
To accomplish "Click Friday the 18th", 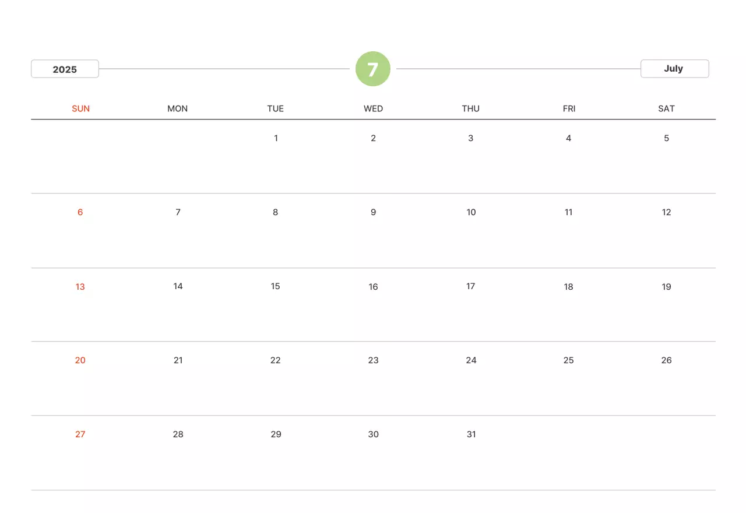I will click(568, 286).
